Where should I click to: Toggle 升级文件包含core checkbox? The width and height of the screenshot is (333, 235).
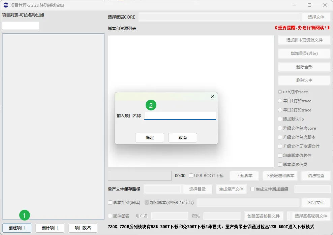(280, 128)
